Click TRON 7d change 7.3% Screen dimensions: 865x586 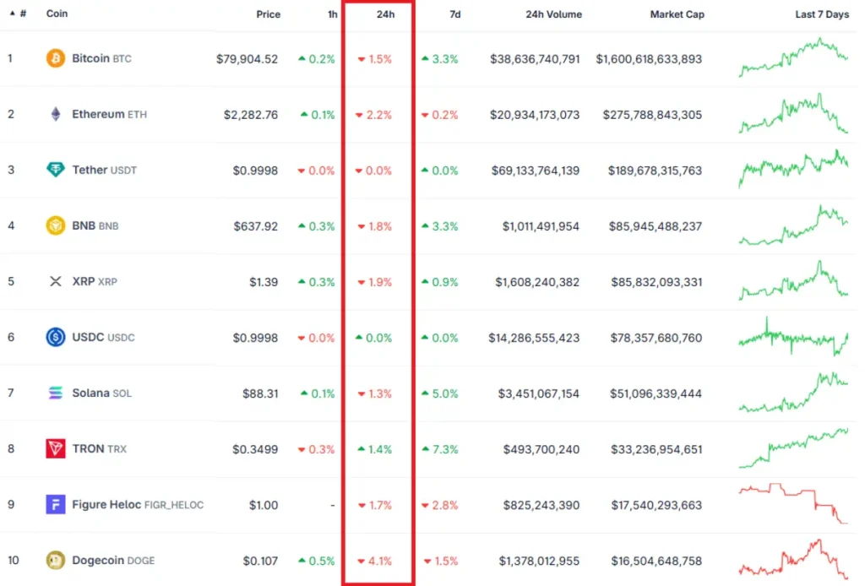coord(440,449)
